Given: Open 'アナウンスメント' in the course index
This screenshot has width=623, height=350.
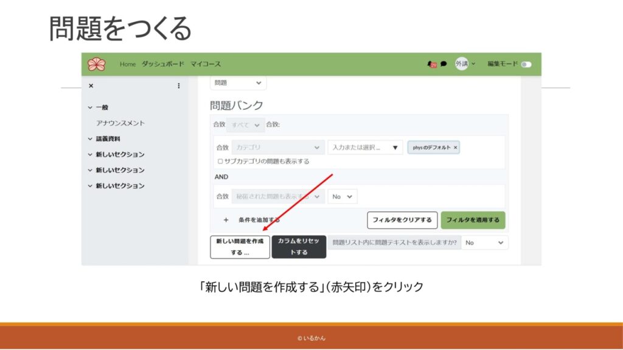Looking at the screenshot, I should (x=120, y=123).
